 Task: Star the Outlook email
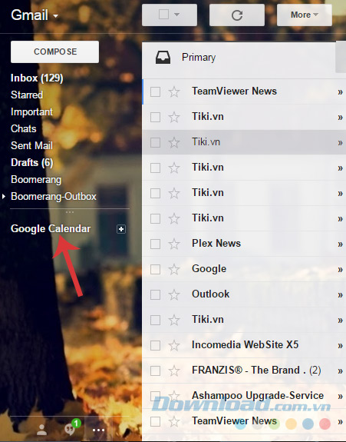[x=174, y=294]
